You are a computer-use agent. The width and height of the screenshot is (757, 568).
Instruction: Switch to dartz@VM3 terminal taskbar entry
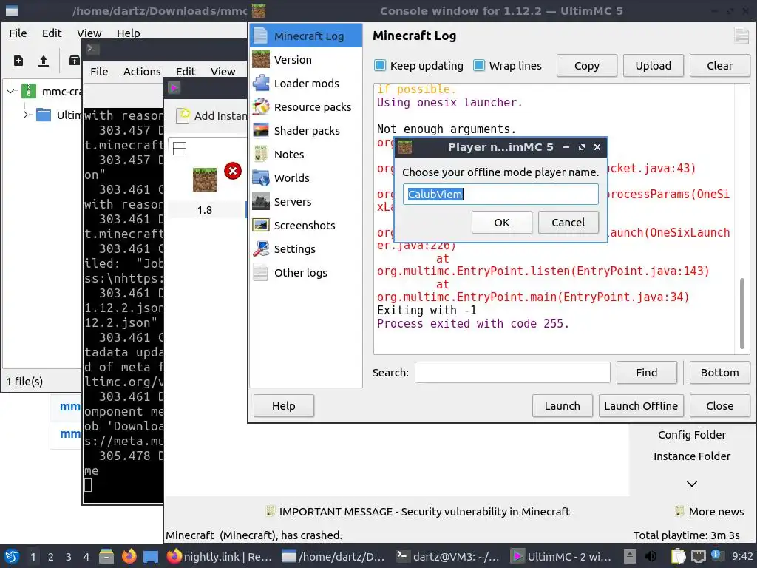447,556
